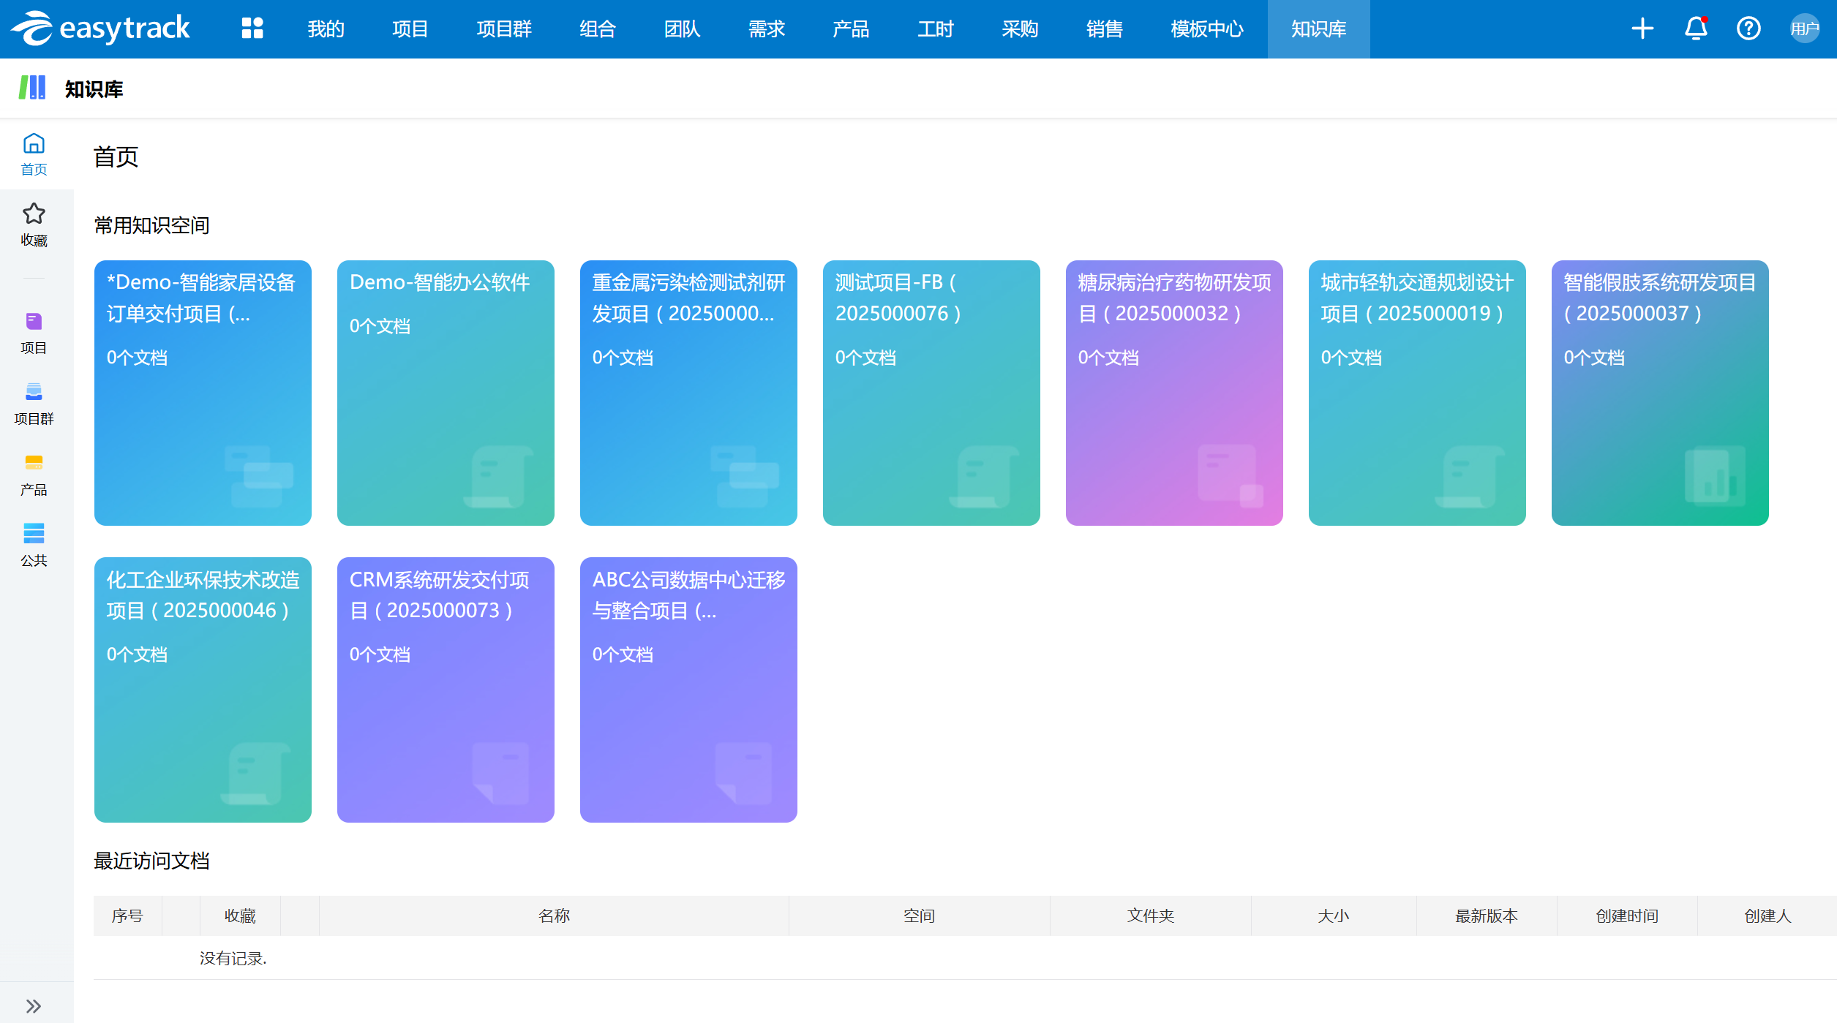The image size is (1837, 1023).
Task: Open the notification bell
Action: (x=1696, y=29)
